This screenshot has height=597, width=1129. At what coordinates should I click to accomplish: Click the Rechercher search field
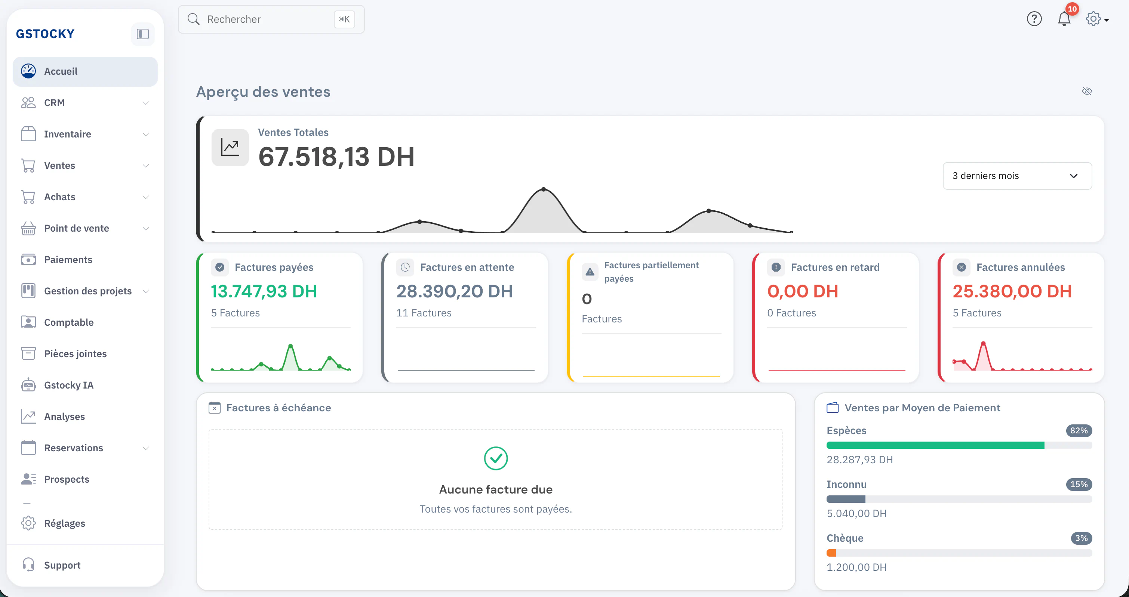pos(271,19)
